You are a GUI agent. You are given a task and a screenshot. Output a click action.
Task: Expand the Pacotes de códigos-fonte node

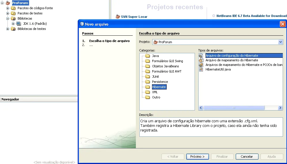tap(7, 8)
